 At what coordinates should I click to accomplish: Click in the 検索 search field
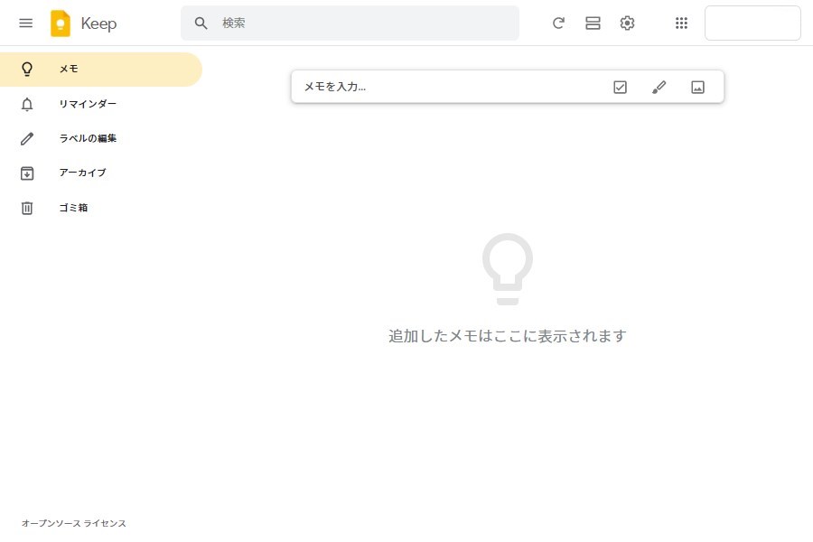pos(361,23)
